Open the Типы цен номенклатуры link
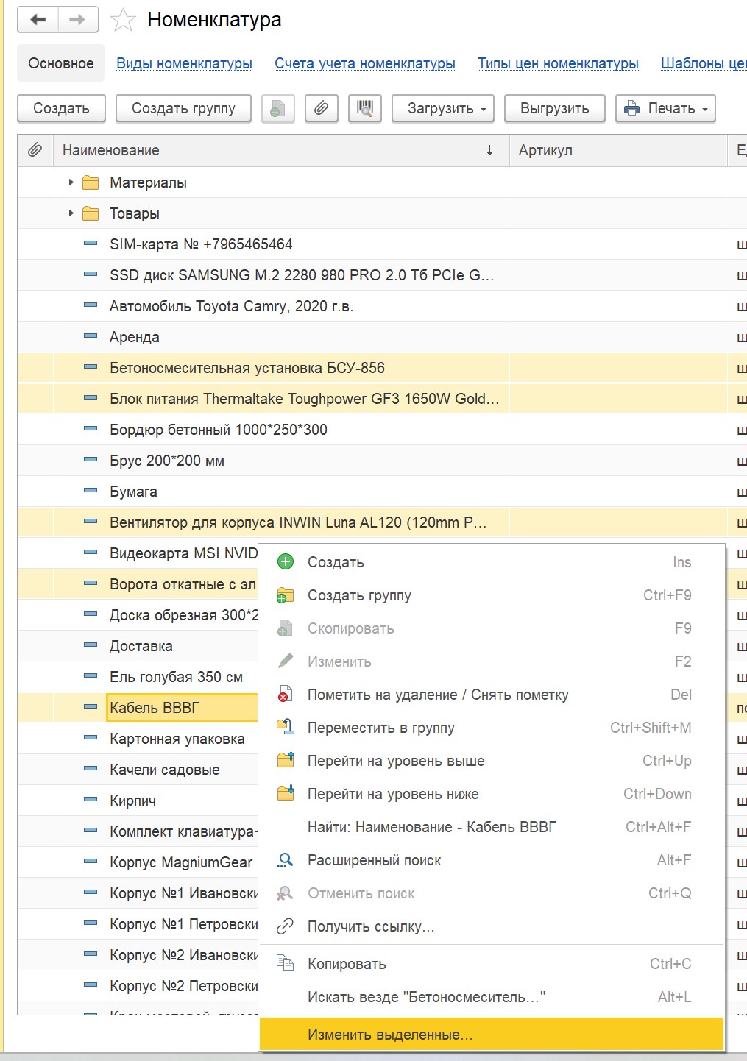 coord(558,63)
